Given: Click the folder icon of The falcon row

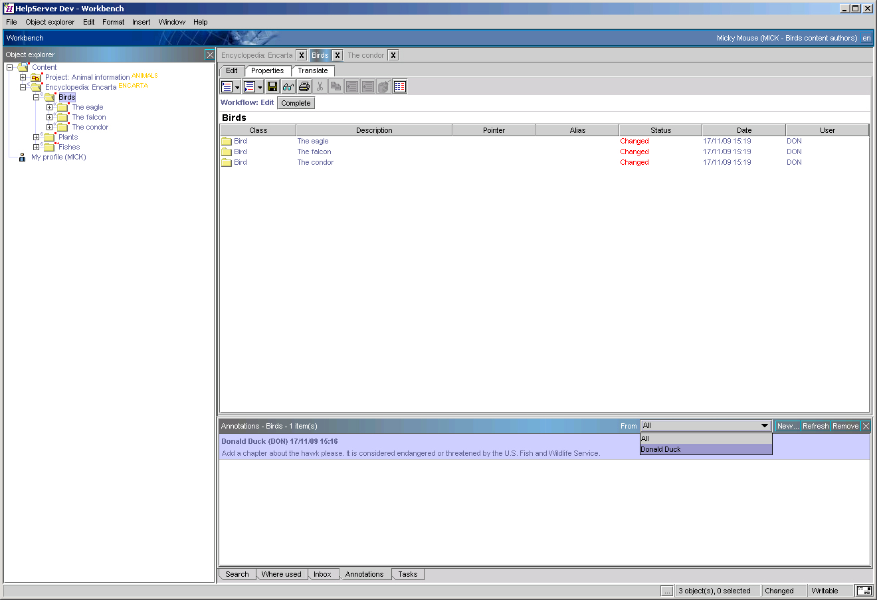Looking at the screenshot, I should (227, 151).
